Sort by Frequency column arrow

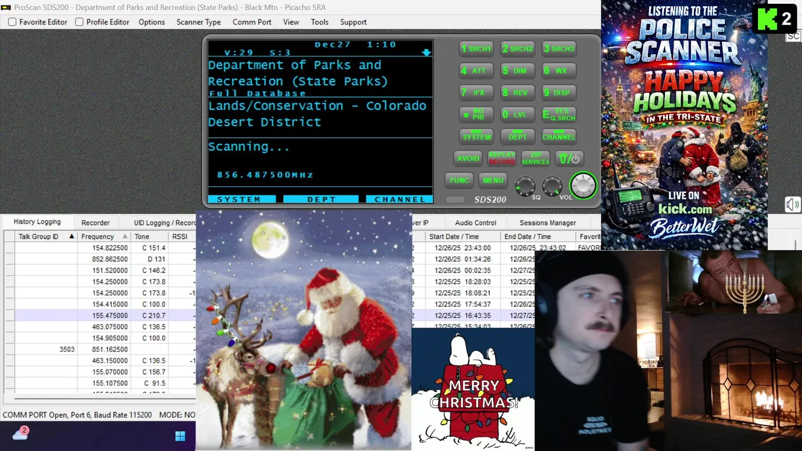point(125,236)
